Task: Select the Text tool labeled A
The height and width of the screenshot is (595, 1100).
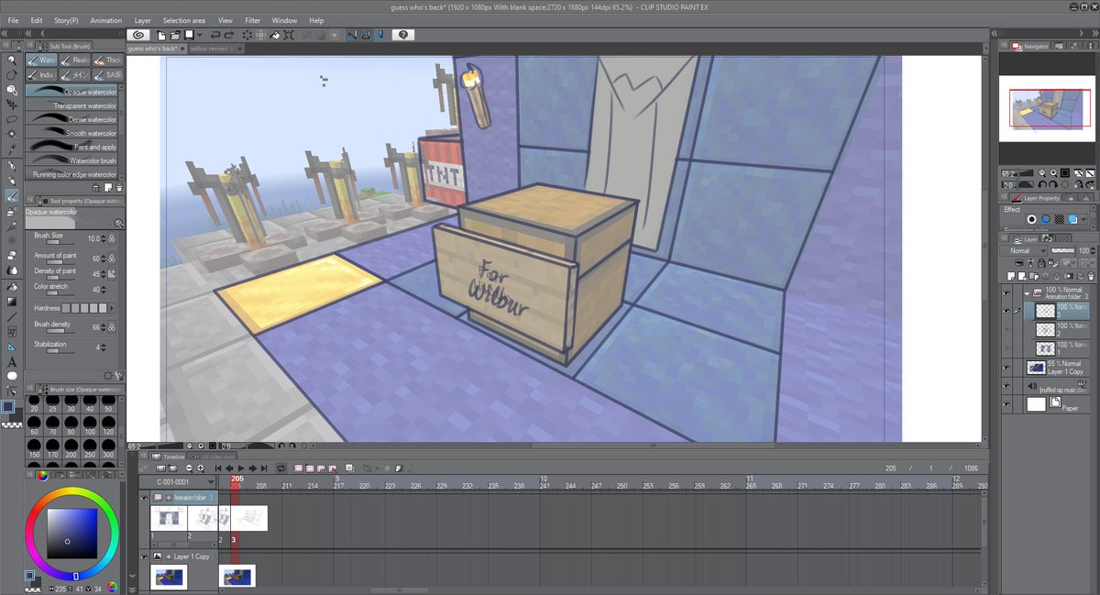Action: (12, 362)
